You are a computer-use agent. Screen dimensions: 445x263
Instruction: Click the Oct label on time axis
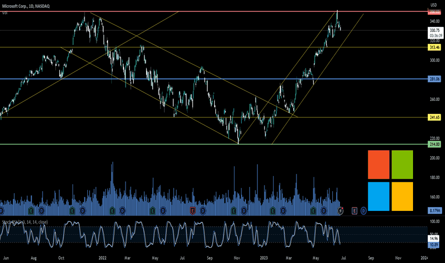pyautogui.click(x=61, y=258)
